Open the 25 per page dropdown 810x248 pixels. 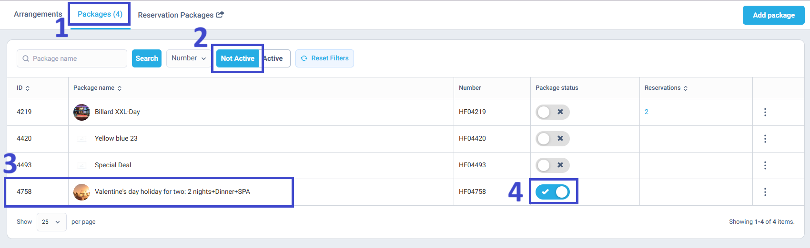tap(51, 222)
